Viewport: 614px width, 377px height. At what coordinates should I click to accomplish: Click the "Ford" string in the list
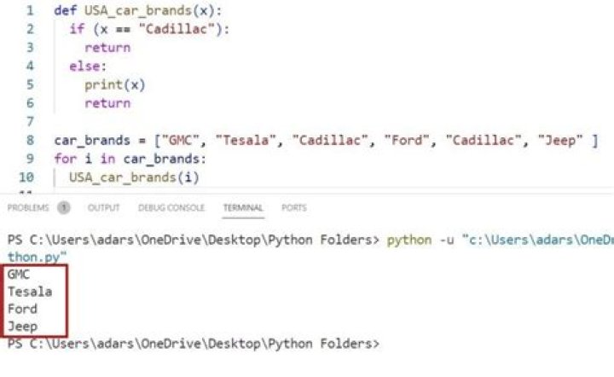pyautogui.click(x=406, y=140)
